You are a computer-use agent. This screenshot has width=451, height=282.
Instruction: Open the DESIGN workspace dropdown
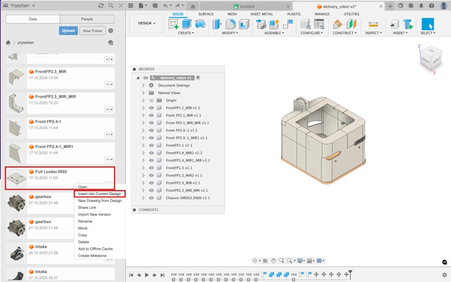click(x=147, y=23)
